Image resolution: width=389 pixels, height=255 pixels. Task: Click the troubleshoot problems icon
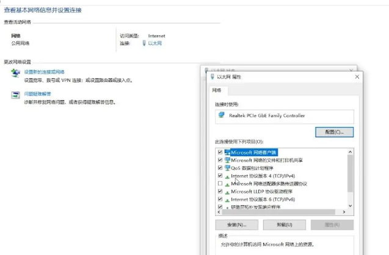tap(15, 95)
